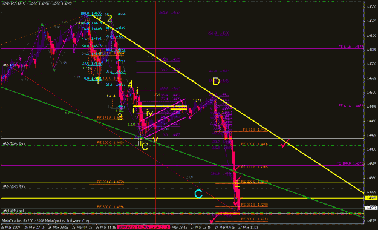Select Fibonacci level 50.0 1.4578
The height and width of the screenshot is (230, 378).
coord(92,46)
